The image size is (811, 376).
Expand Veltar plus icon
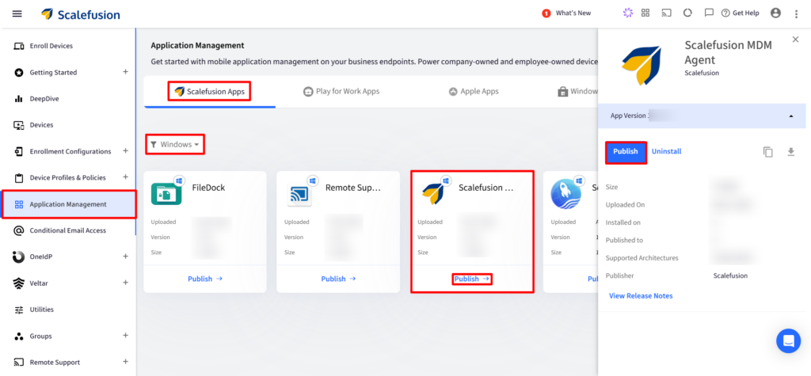[x=126, y=283]
